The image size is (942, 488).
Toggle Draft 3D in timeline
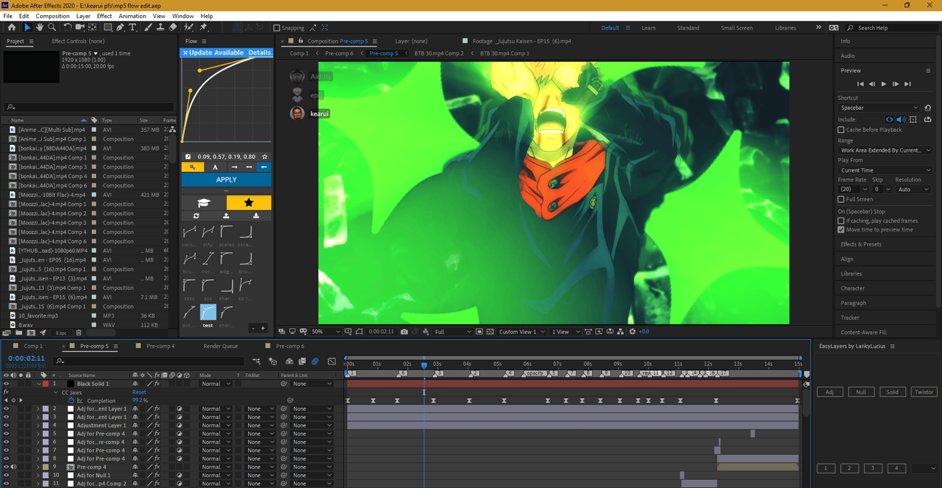click(x=273, y=361)
